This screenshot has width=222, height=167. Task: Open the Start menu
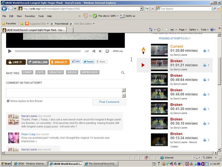(6, 164)
